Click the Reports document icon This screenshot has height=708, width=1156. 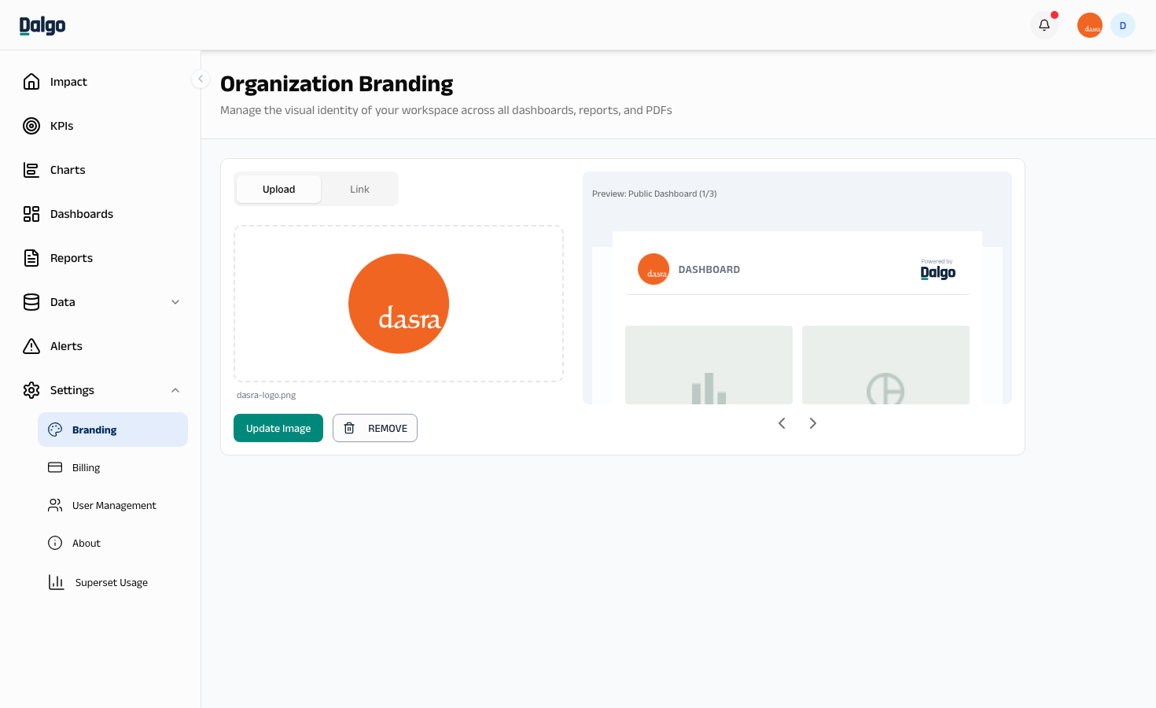coord(31,258)
